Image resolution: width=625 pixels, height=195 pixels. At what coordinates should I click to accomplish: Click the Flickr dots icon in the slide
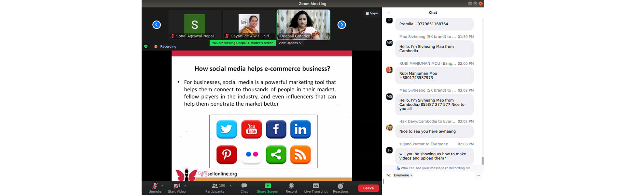tap(252, 154)
